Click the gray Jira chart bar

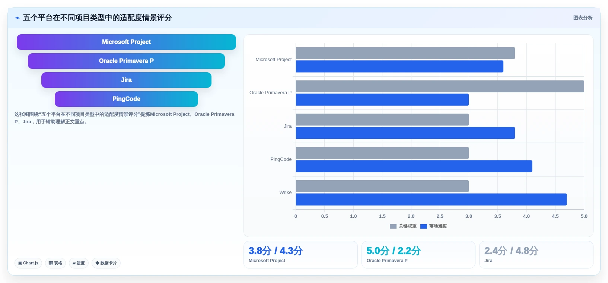coord(382,120)
